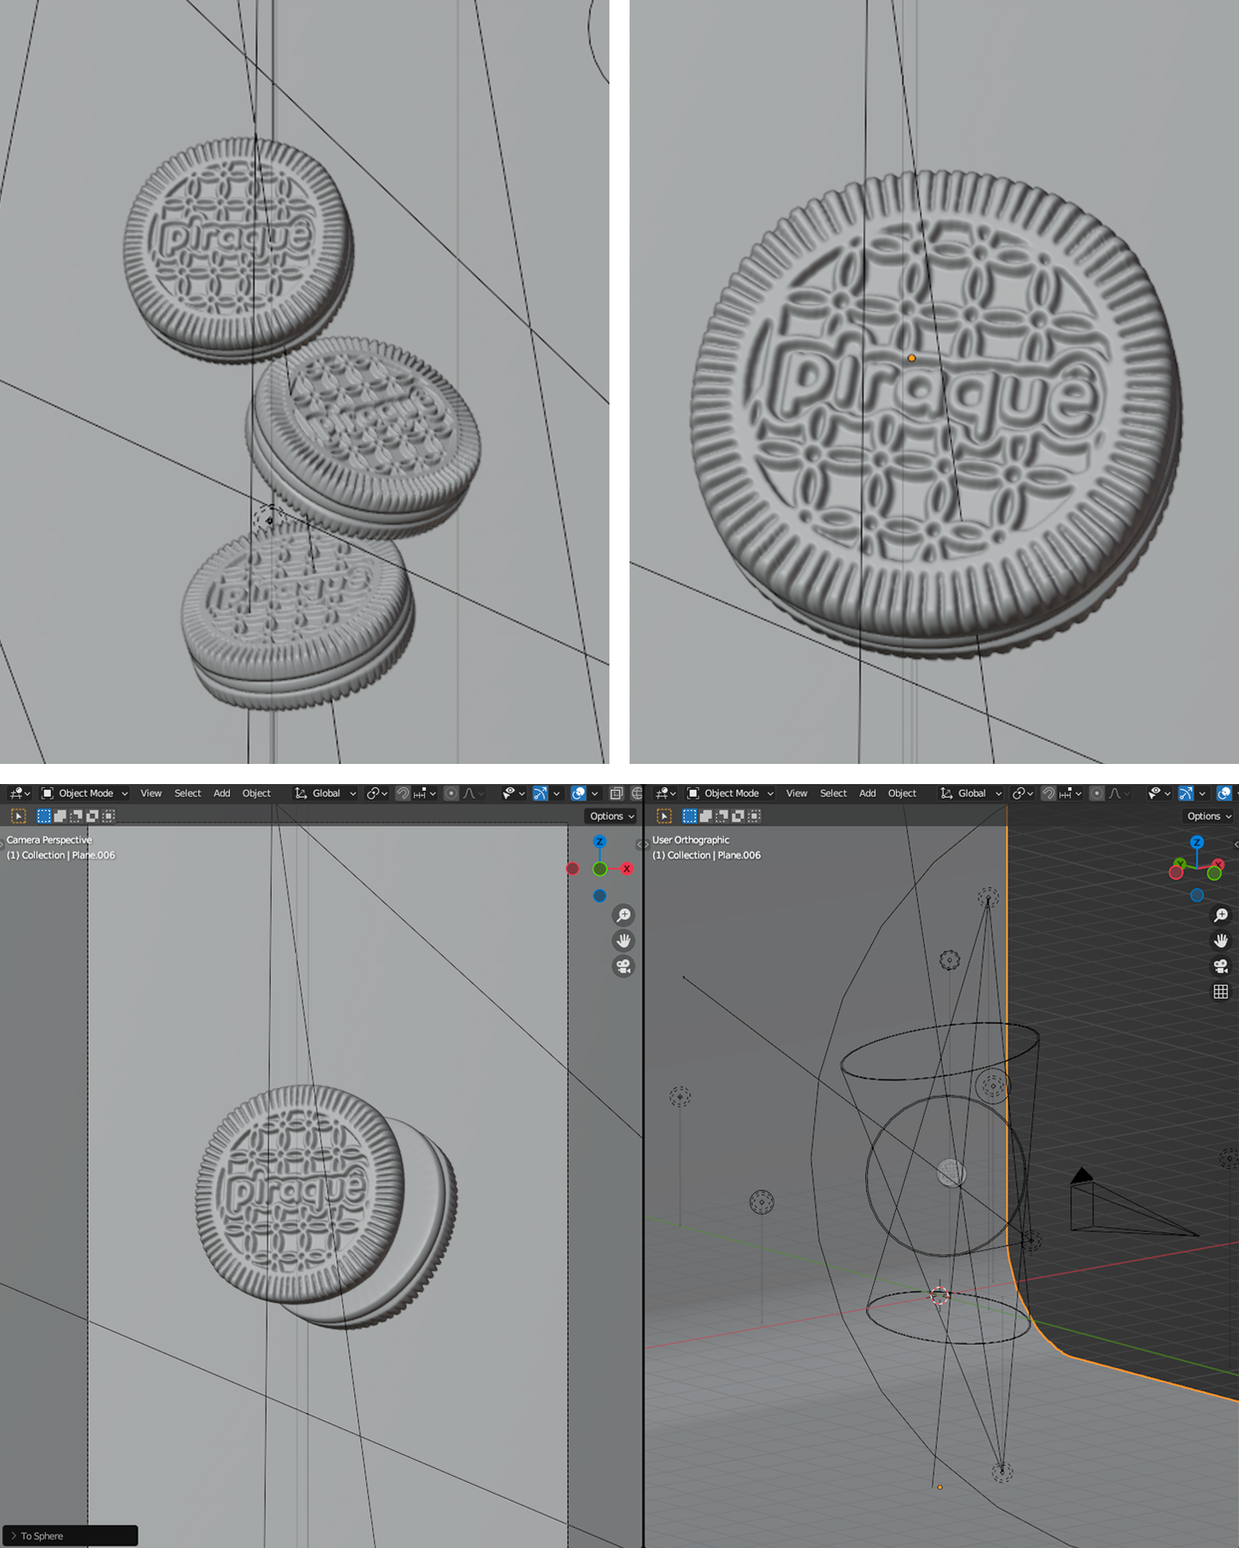This screenshot has height=1548, width=1239.
Task: Click the User Orthographic view label
Action: [691, 840]
